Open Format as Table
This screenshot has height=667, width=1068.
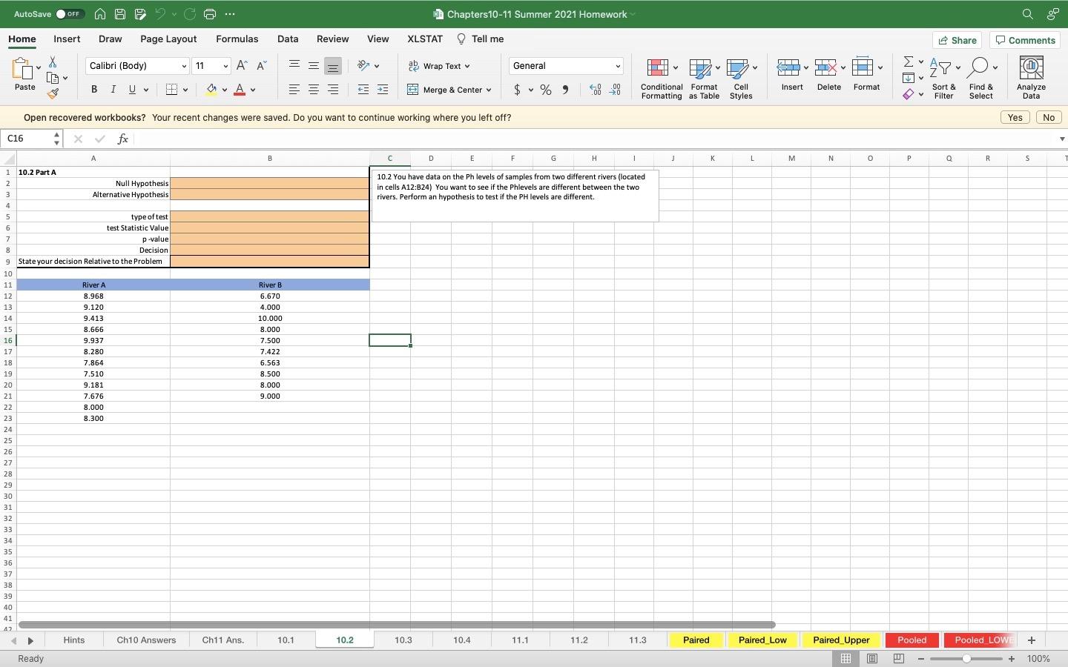[704, 78]
